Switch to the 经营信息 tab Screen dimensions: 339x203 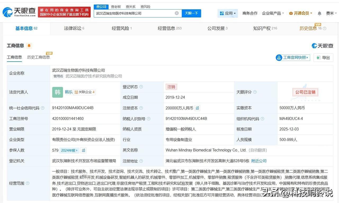170,28
